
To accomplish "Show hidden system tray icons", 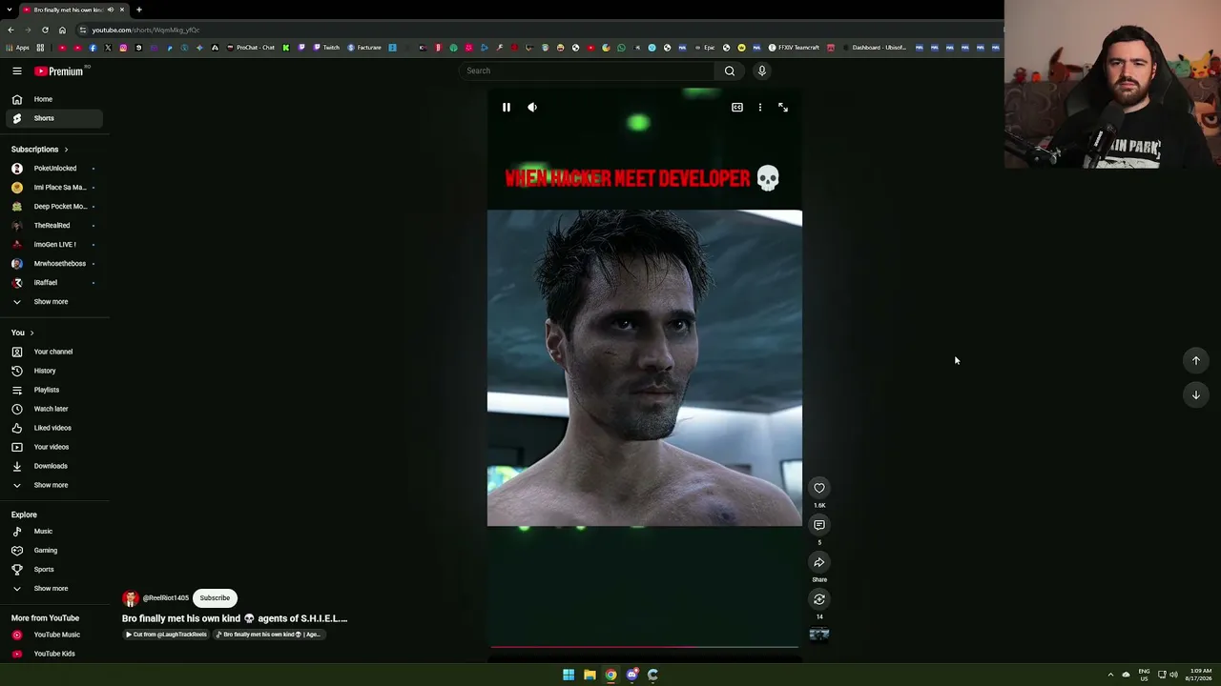I will point(1110,675).
